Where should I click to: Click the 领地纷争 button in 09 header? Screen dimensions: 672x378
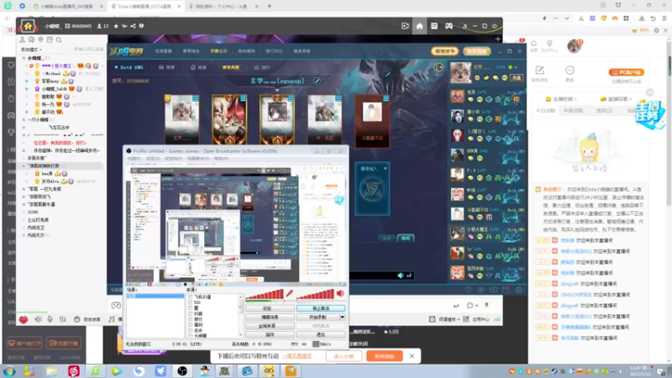coord(444,51)
